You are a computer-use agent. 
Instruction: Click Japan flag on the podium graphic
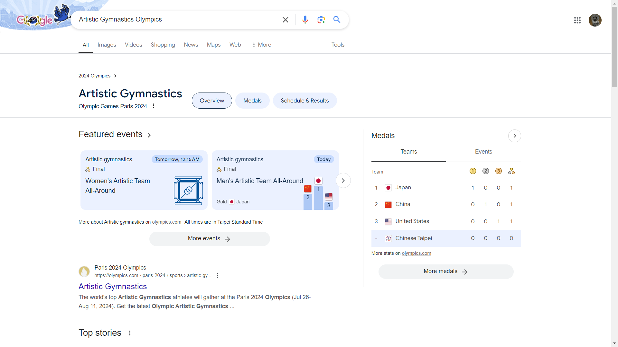point(318,181)
